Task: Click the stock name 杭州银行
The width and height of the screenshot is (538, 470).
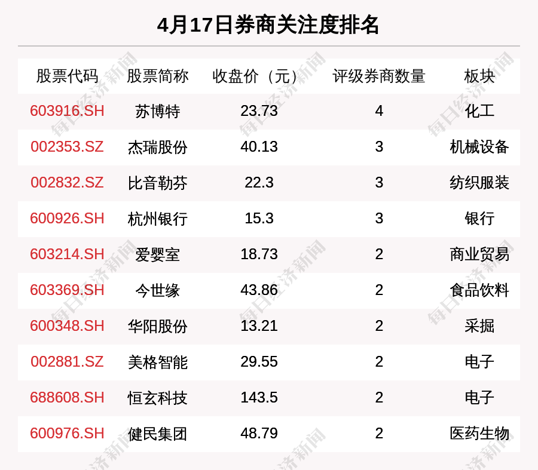Action: pyautogui.click(x=157, y=219)
